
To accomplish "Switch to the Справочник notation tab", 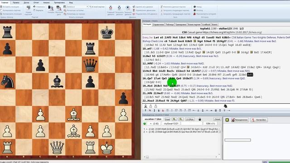I will [158, 24].
